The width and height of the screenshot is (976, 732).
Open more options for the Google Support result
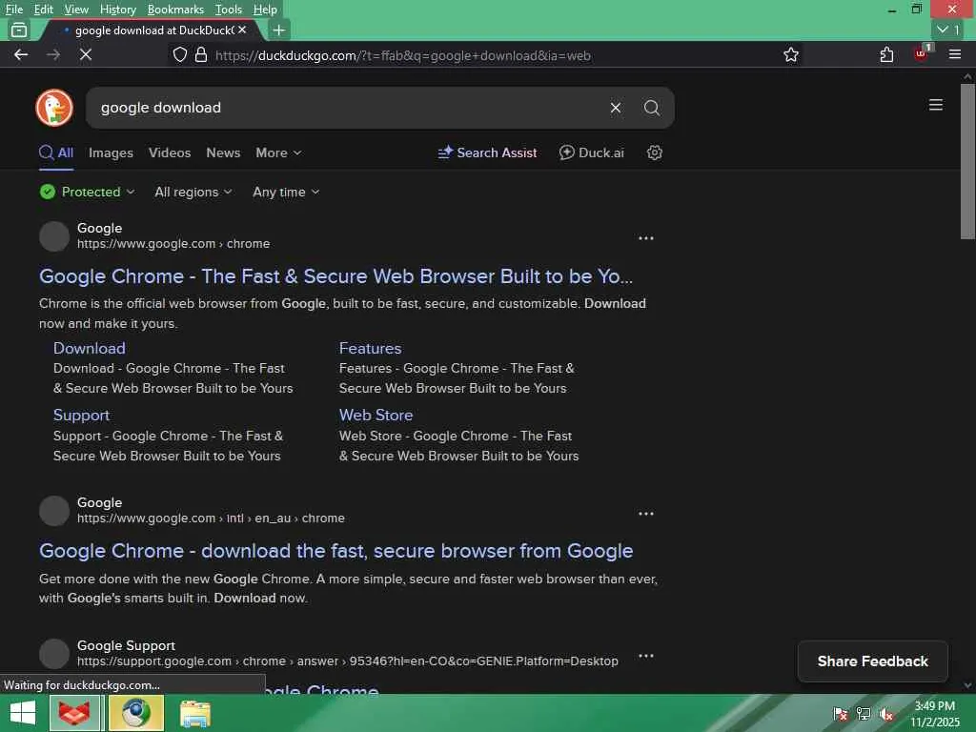pyautogui.click(x=645, y=656)
